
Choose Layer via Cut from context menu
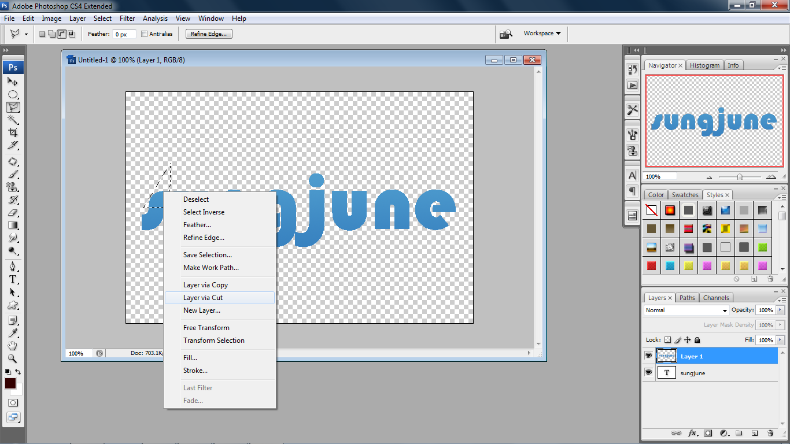pyautogui.click(x=220, y=298)
